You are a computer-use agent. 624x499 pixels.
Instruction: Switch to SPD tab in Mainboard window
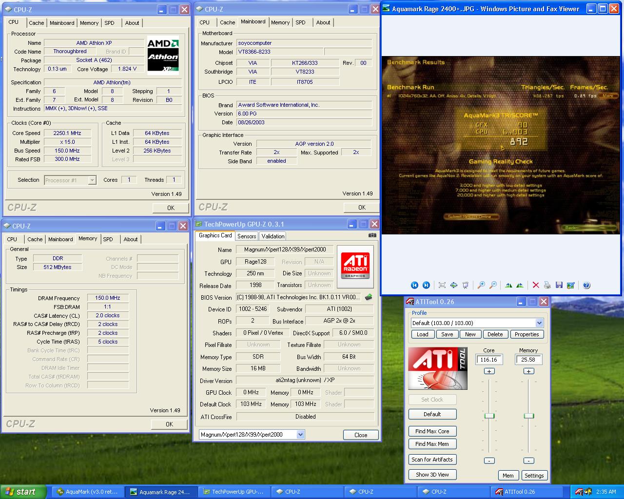point(301,22)
